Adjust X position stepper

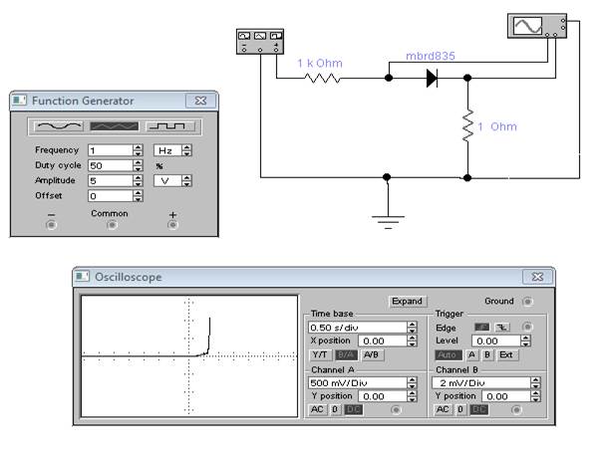[412, 341]
